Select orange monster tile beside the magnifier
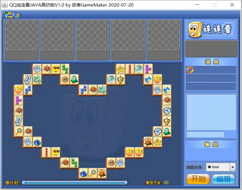This screenshot has height=190, width=242. (102, 173)
